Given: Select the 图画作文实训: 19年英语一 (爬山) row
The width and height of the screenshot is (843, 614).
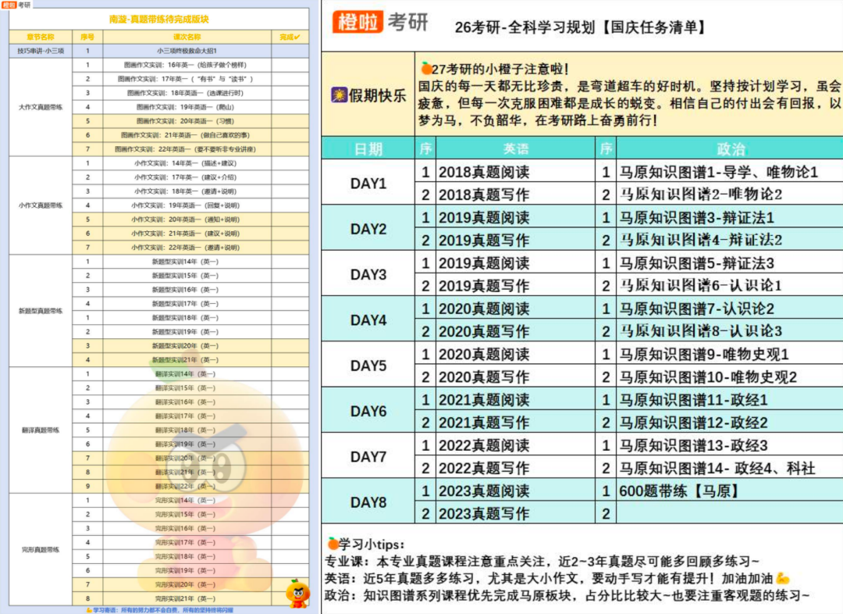Looking at the screenshot, I should point(187,107).
